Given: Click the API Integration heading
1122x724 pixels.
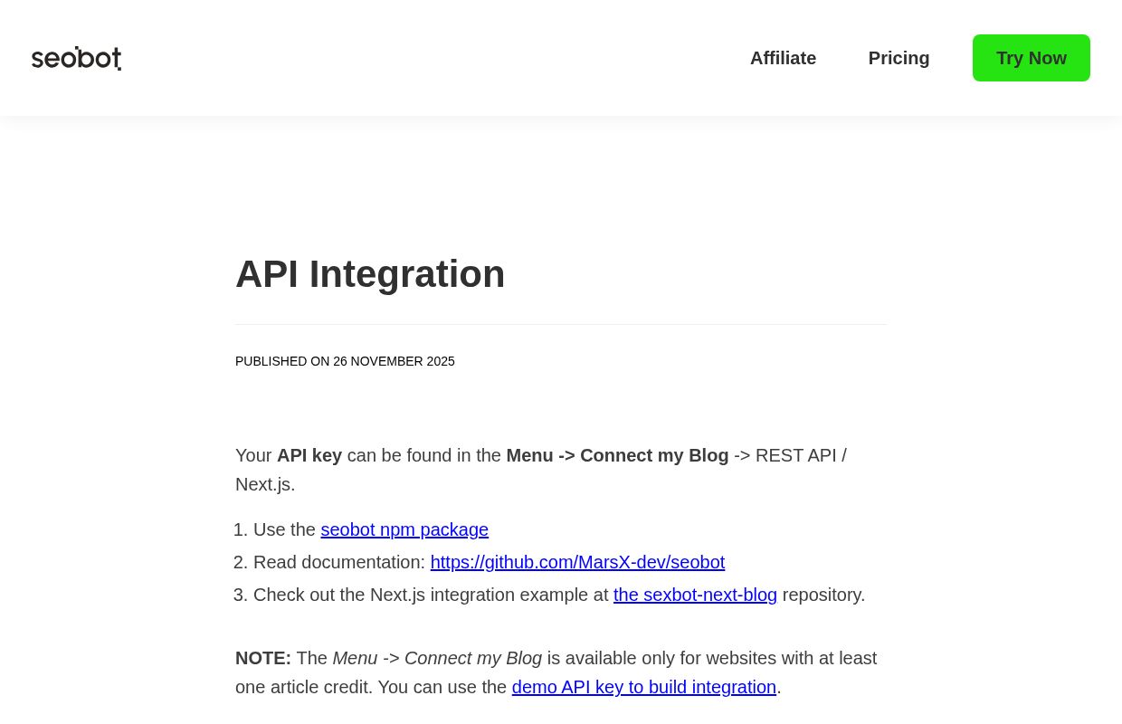Looking at the screenshot, I should coord(370,274).
